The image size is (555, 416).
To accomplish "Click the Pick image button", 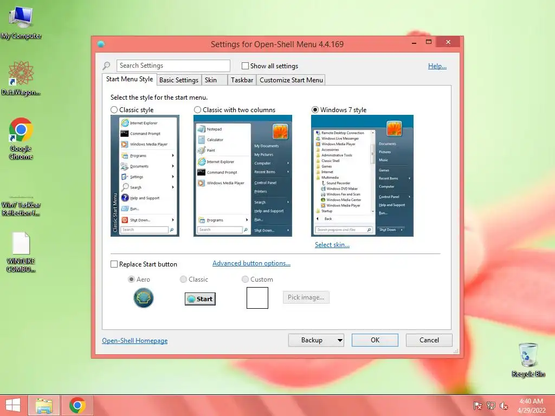I will point(306,297).
